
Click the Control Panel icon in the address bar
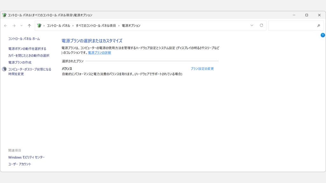click(39, 25)
